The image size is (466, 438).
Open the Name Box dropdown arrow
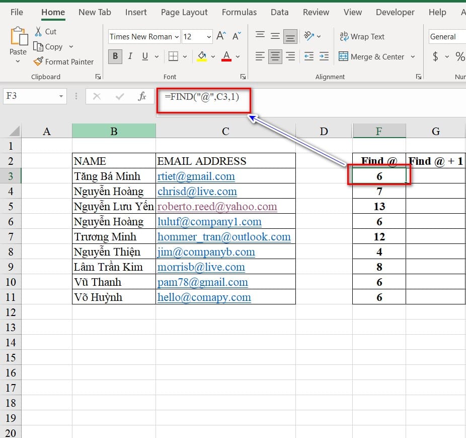coord(61,96)
